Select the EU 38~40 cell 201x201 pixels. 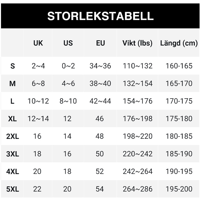coord(100,83)
